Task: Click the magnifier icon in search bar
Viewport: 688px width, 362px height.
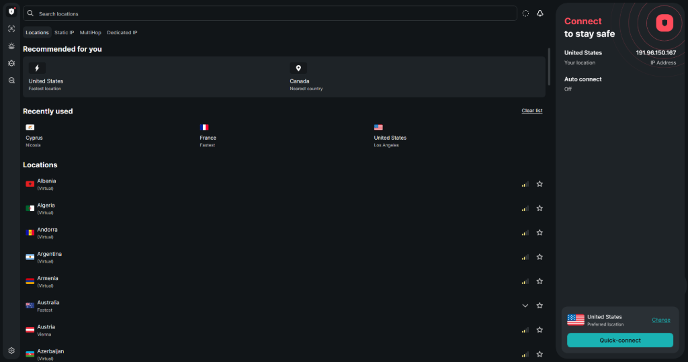Action: pos(30,13)
